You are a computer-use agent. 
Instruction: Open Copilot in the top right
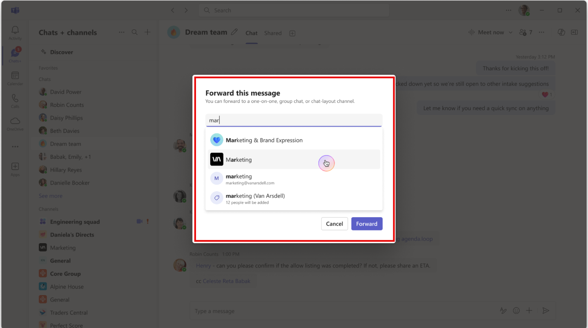pos(561,32)
